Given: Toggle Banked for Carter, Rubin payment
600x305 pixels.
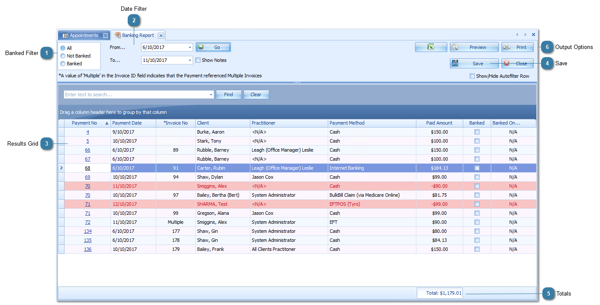Looking at the screenshot, I should tap(477, 168).
